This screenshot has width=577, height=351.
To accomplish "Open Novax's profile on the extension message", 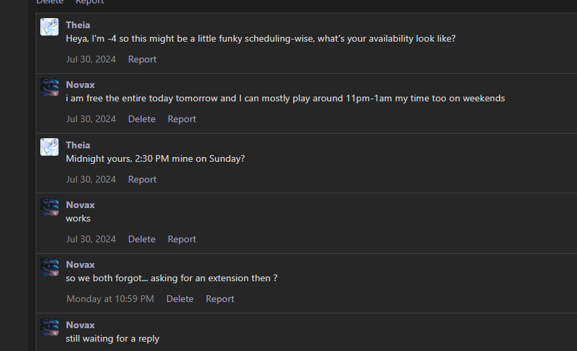I will [x=80, y=264].
